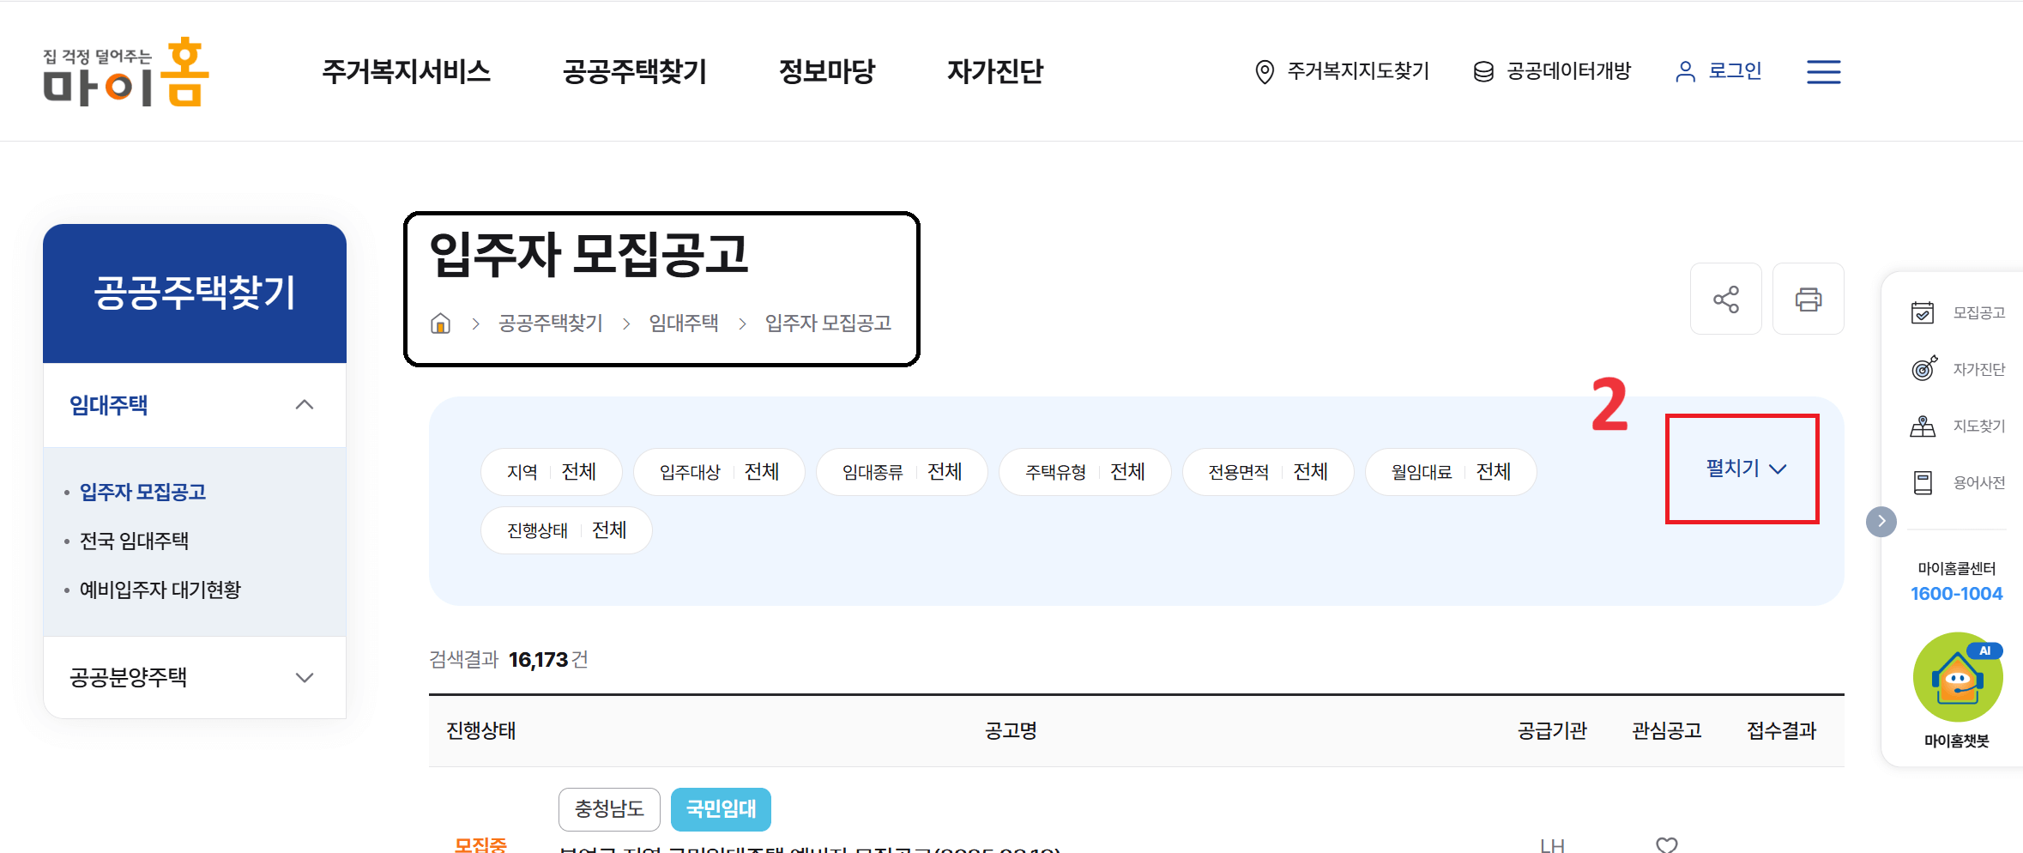Expand the 공공분양주택 sidebar section
Viewport: 2023px width, 853px height.
tap(305, 677)
